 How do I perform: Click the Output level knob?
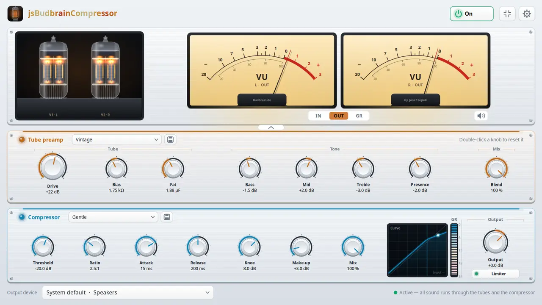495,242
